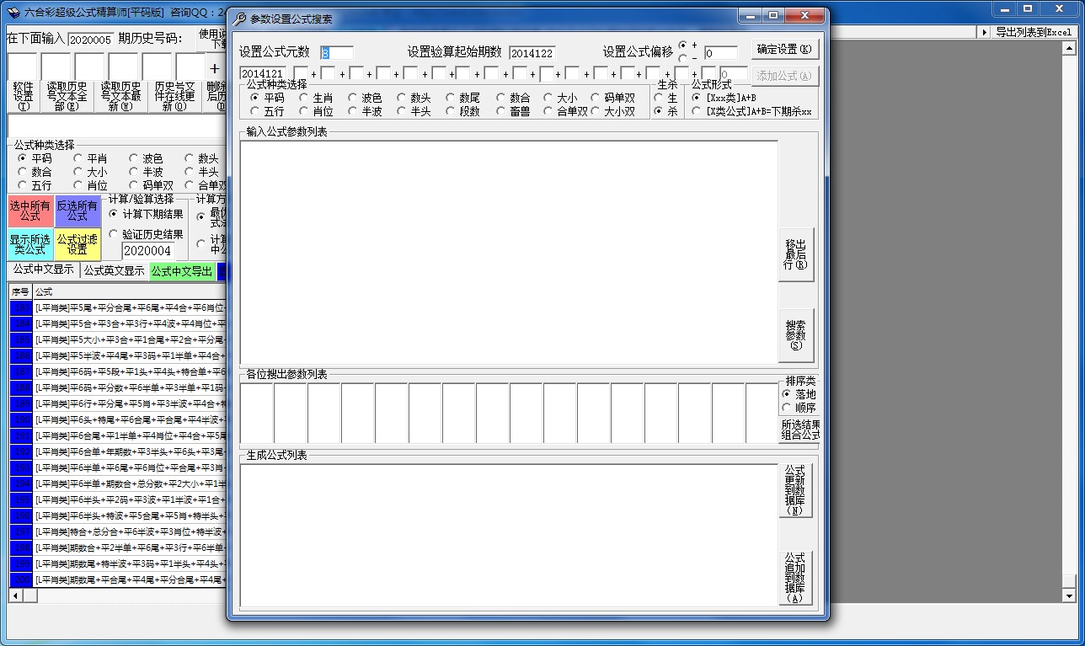
Task: Click the 所选结果组合公式 button
Action: (x=799, y=430)
